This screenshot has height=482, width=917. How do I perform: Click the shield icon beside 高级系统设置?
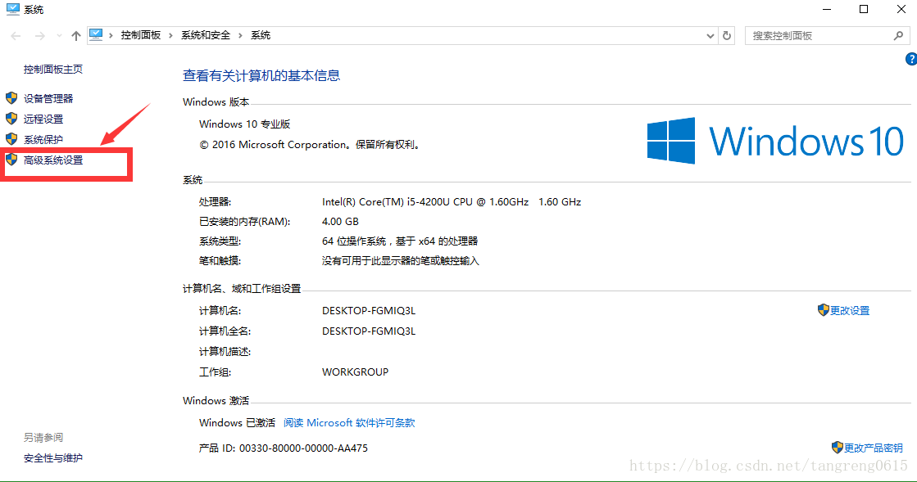[11, 160]
